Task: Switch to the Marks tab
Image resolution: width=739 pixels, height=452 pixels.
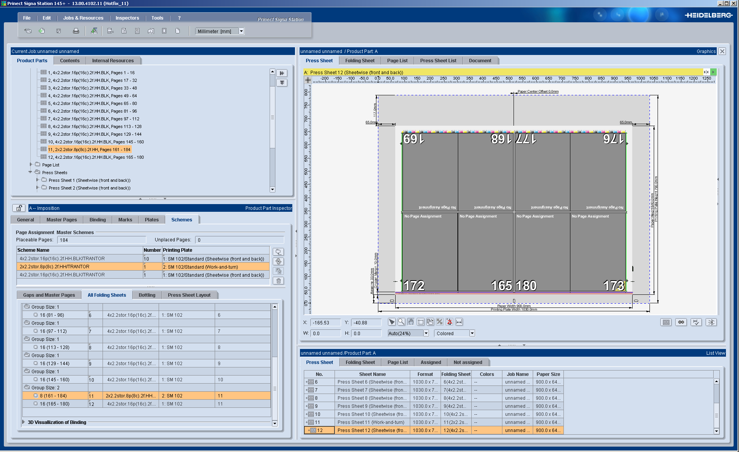Action: click(x=125, y=220)
